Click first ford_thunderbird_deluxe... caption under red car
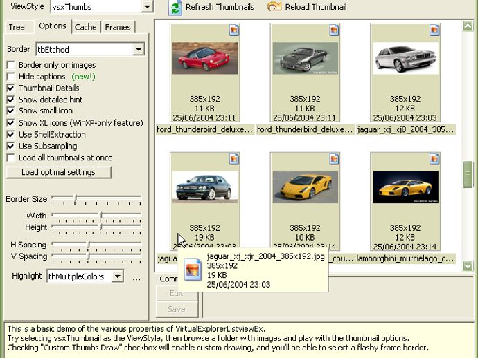The height and width of the screenshot is (358, 478). click(x=205, y=129)
